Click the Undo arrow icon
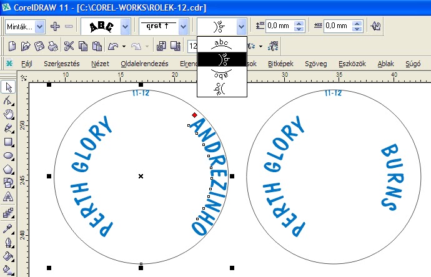431x277 pixels. click(113, 46)
